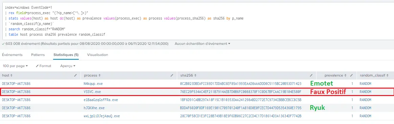Click the hJGKXhe.exe process value

pos(94,108)
